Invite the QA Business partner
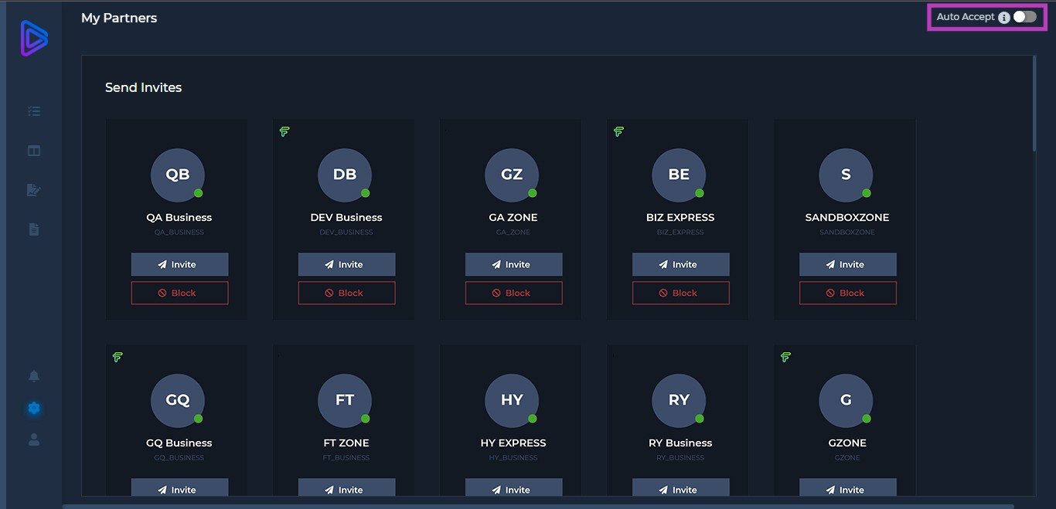 pos(179,264)
